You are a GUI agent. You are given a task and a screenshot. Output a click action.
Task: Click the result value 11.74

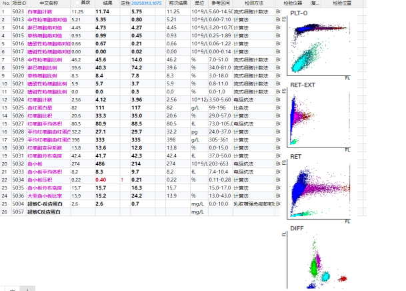102,11
